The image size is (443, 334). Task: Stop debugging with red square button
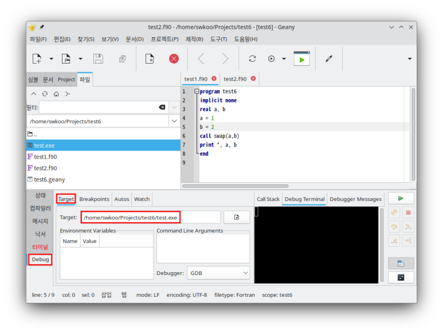tap(408, 213)
